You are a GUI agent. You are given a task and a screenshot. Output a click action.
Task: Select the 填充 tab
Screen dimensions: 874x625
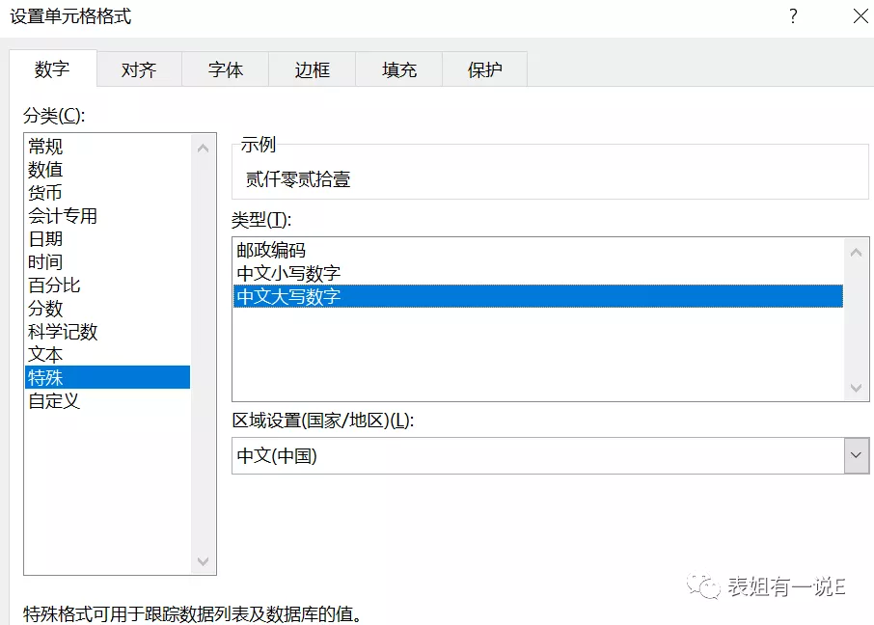pos(399,69)
